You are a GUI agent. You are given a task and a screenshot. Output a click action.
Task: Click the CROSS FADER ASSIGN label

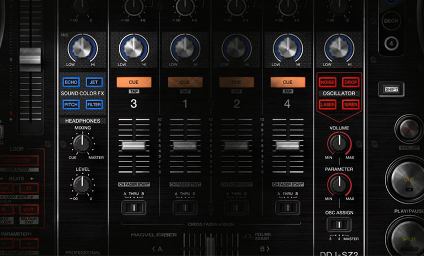coord(211,224)
